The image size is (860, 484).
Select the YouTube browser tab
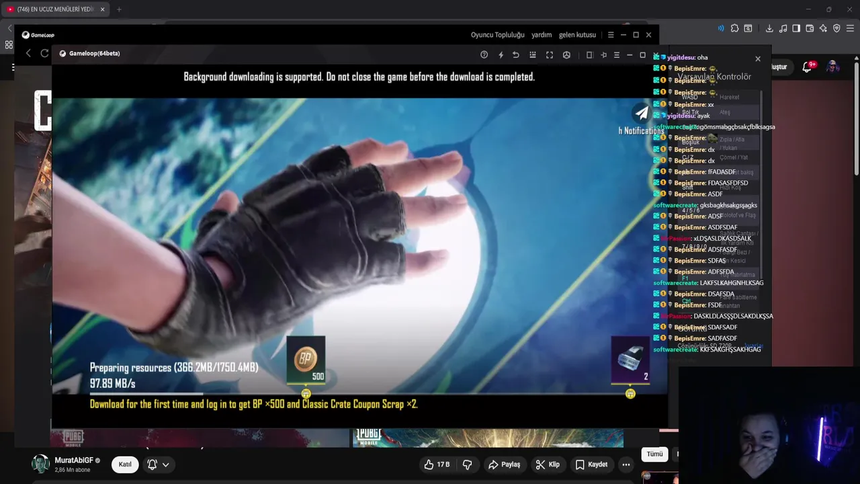tap(55, 9)
